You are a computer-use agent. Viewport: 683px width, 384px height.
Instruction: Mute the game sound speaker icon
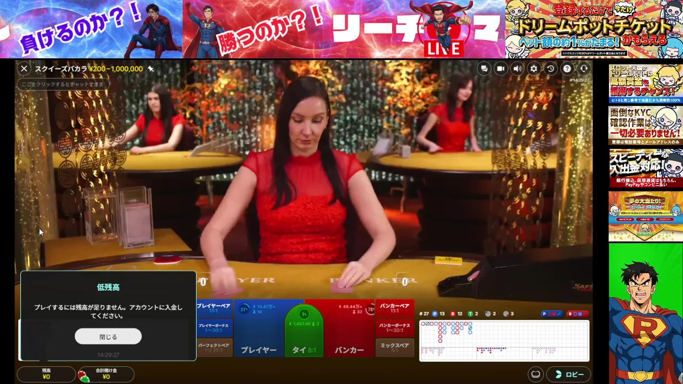(517, 68)
